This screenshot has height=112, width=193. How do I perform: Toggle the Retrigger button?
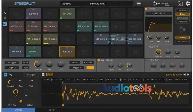coord(12,63)
